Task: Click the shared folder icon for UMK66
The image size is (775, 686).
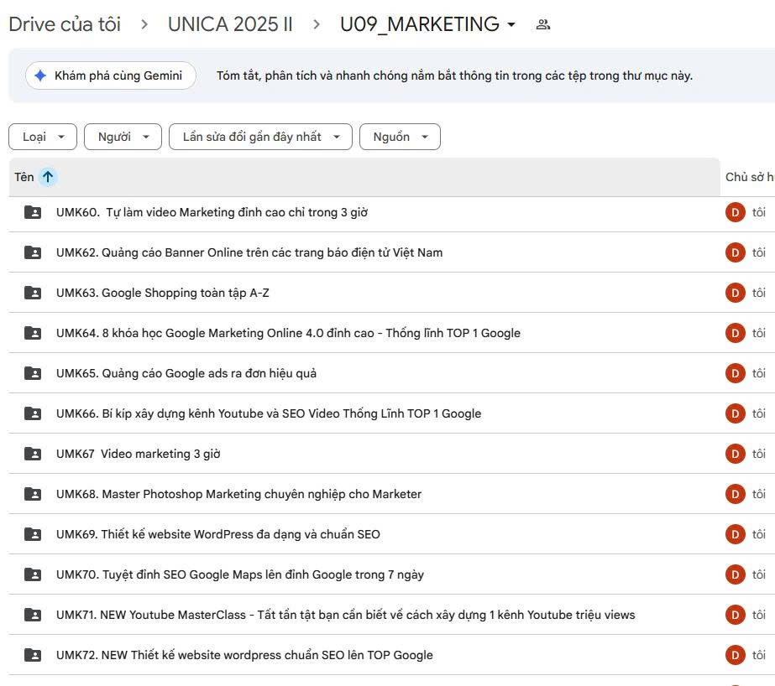Action: (x=33, y=413)
